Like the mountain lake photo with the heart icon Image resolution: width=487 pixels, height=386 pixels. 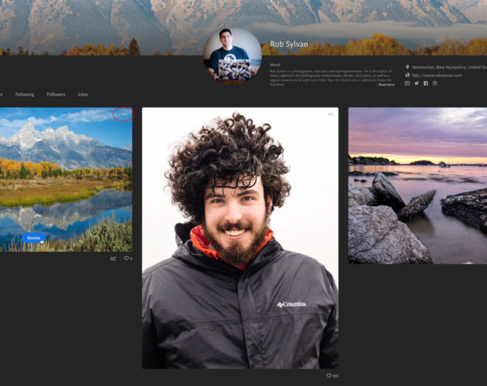pyautogui.click(x=127, y=258)
